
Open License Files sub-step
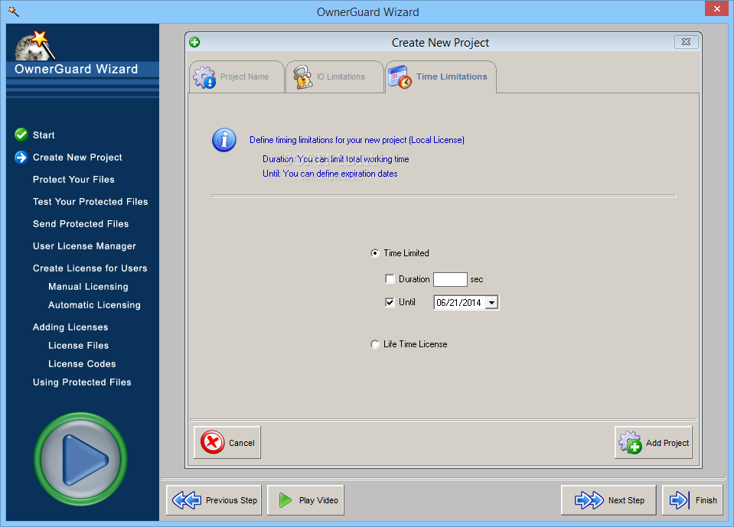tap(78, 346)
